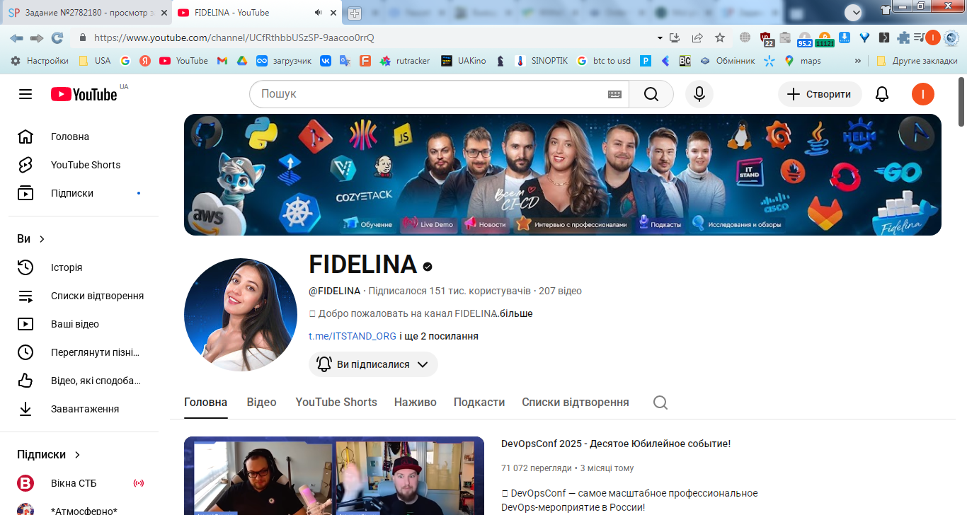
Task: Switch to the Задание №2782180 browser tab
Action: 86,13
